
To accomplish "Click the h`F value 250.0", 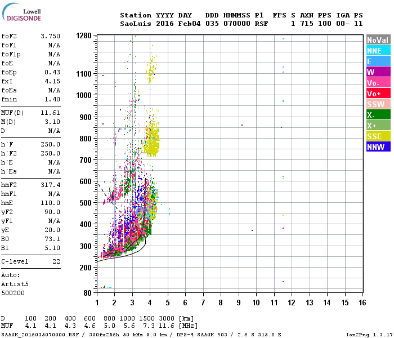I will point(51,144).
